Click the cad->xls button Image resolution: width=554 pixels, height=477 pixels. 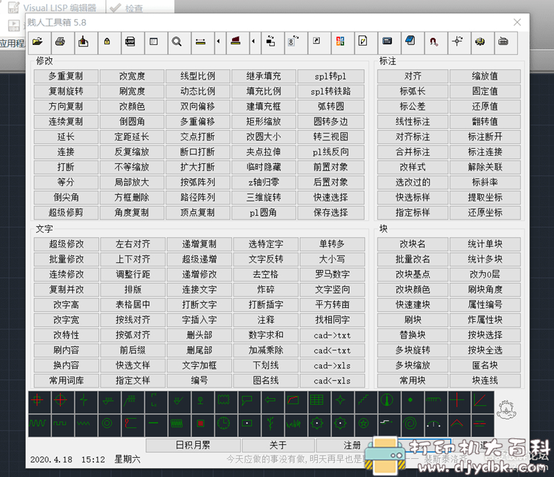332,366
